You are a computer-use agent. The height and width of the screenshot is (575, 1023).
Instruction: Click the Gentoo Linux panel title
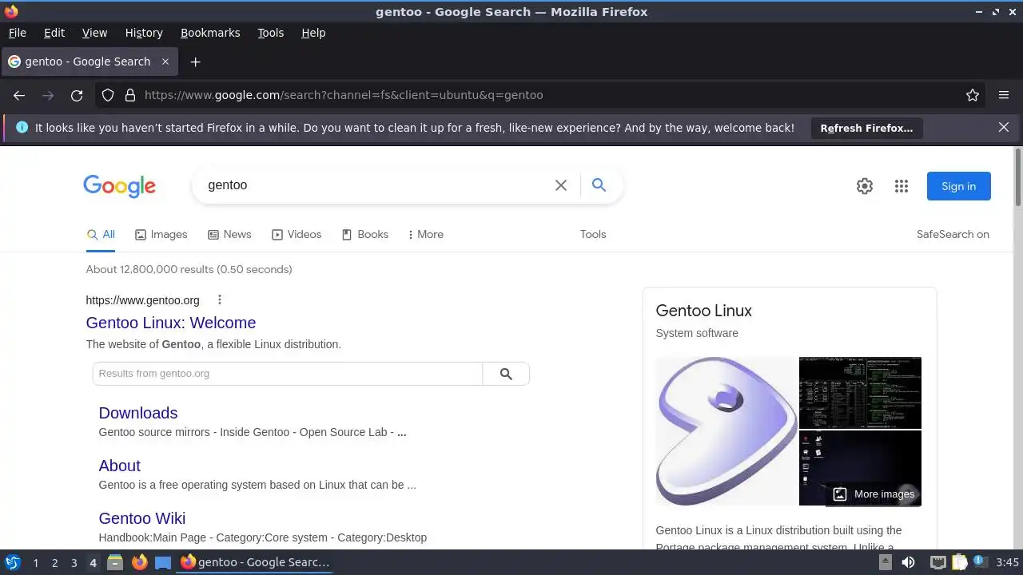[x=703, y=311]
